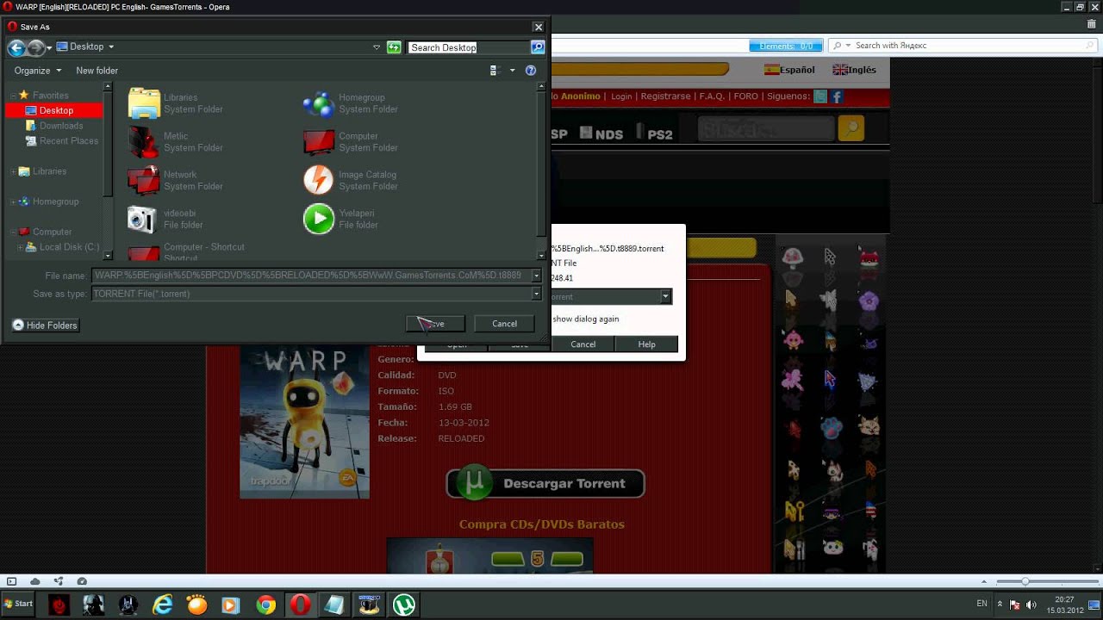Click the Descargar Torrent button
Screen dimensions: 1103x620
[545, 483]
